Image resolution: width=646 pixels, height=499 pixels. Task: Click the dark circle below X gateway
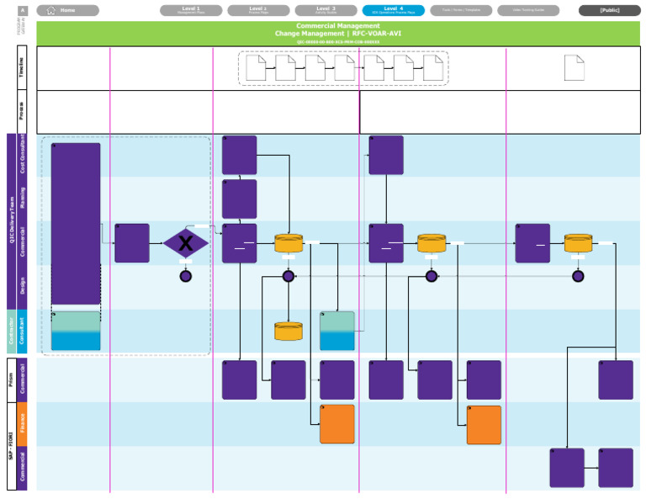(186, 276)
